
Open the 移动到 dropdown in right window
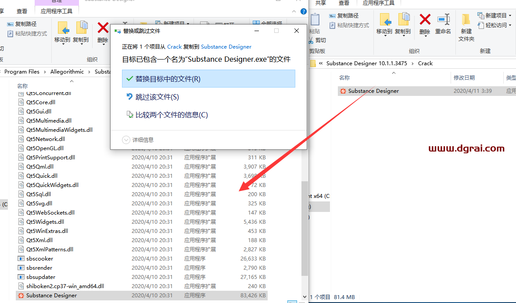pos(384,35)
